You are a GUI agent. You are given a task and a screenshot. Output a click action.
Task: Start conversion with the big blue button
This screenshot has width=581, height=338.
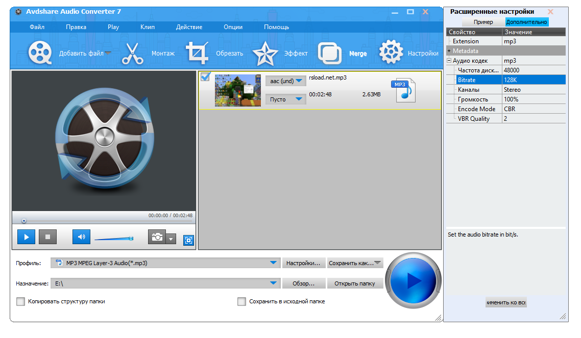(413, 281)
